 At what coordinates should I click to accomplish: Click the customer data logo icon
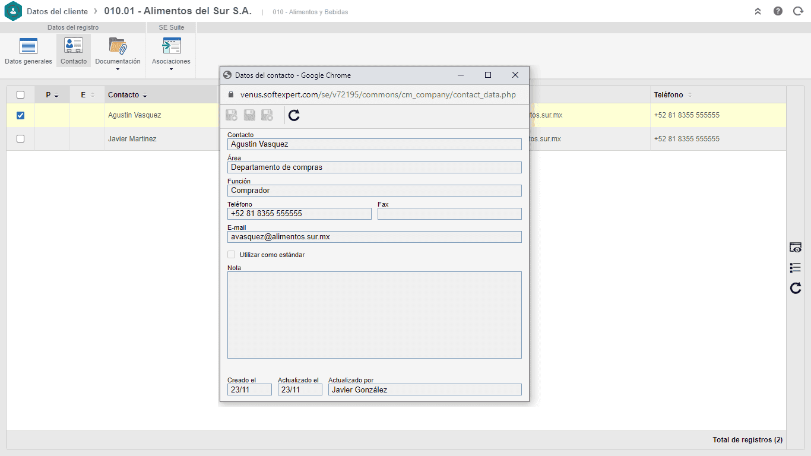[x=13, y=11]
